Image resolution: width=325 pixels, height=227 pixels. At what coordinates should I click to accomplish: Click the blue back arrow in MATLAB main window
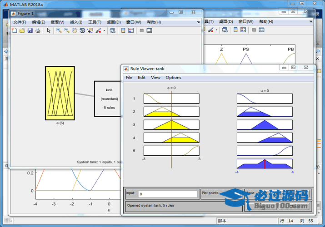click(x=6, y=51)
